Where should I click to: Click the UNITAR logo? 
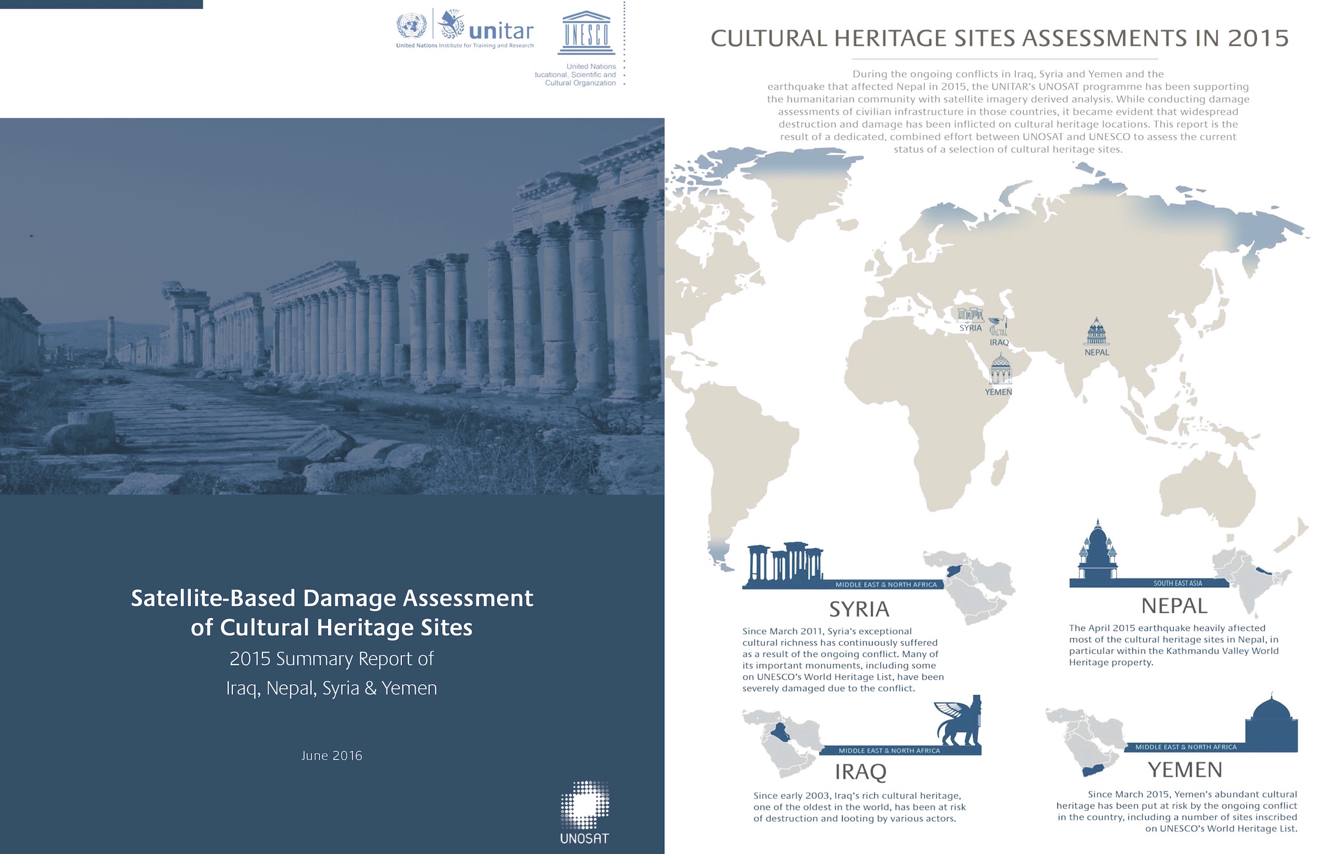(x=485, y=25)
